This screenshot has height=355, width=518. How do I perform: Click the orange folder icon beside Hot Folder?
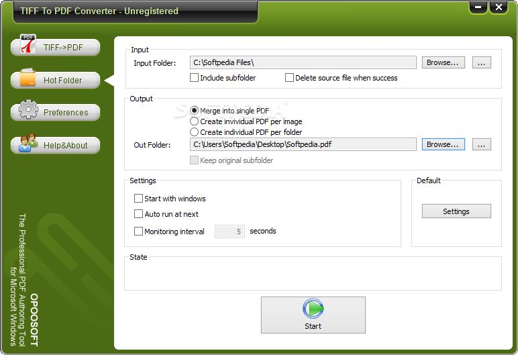tap(28, 78)
